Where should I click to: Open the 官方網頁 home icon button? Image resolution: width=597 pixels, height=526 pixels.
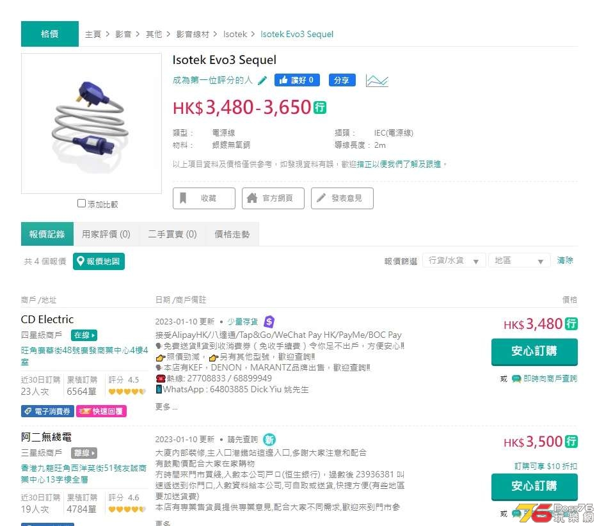coord(273,198)
